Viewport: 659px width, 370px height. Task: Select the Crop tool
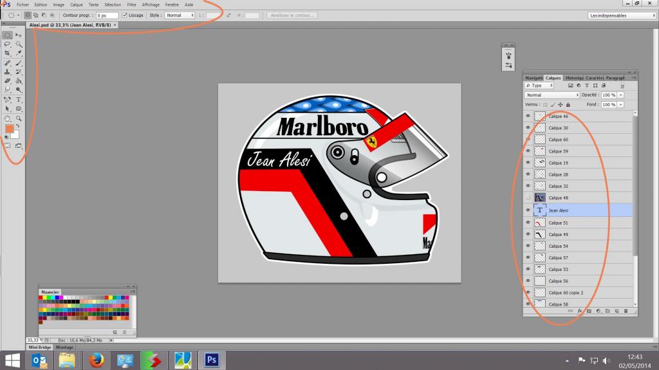7,53
